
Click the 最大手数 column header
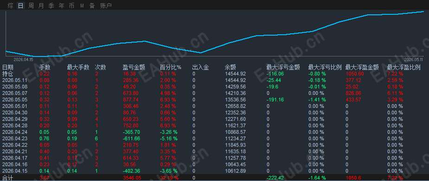[x=78, y=68]
